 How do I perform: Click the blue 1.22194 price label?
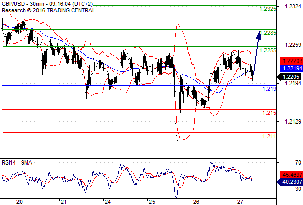pyautogui.click(x=292, y=68)
